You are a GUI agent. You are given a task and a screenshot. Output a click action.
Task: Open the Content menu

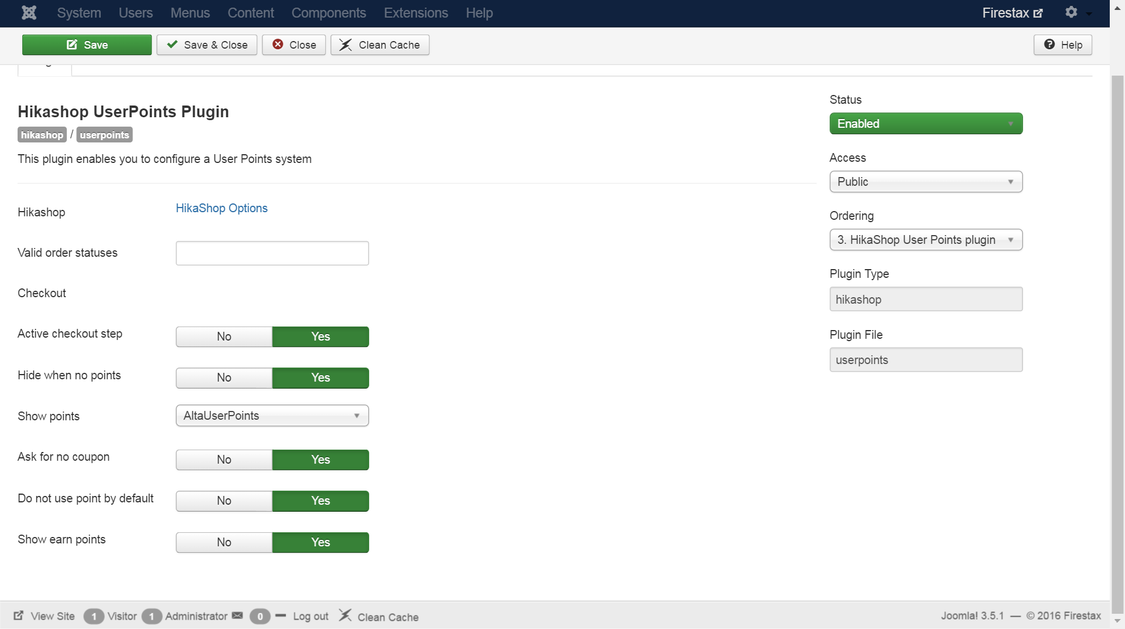pyautogui.click(x=251, y=13)
